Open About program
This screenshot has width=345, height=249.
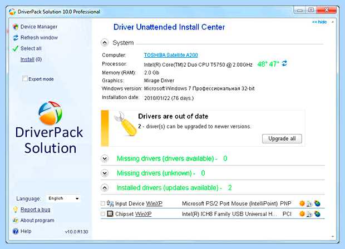pyautogui.click(x=37, y=221)
